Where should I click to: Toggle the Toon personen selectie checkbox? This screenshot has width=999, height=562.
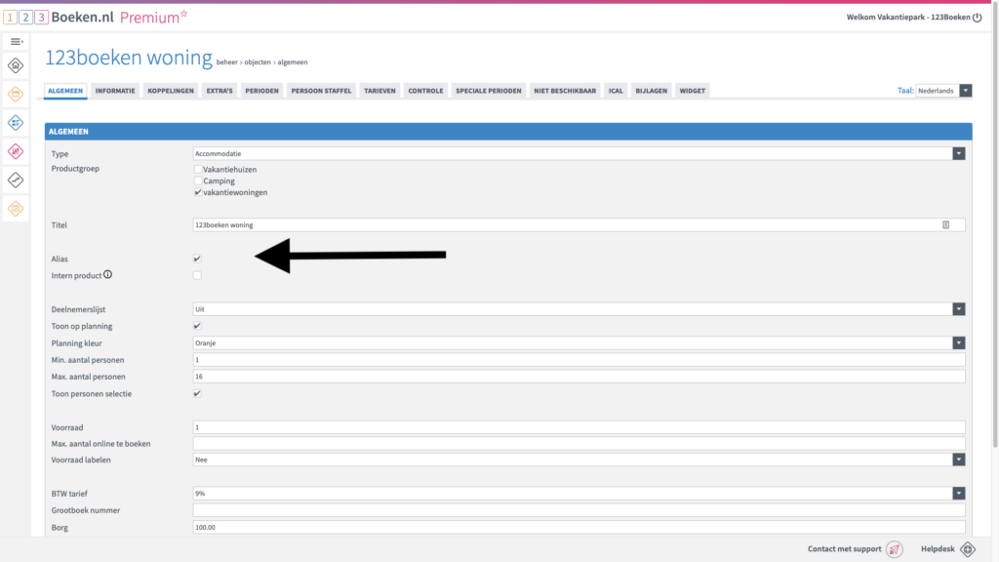pos(197,393)
